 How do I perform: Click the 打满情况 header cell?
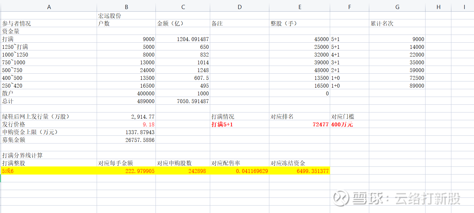click(240, 116)
